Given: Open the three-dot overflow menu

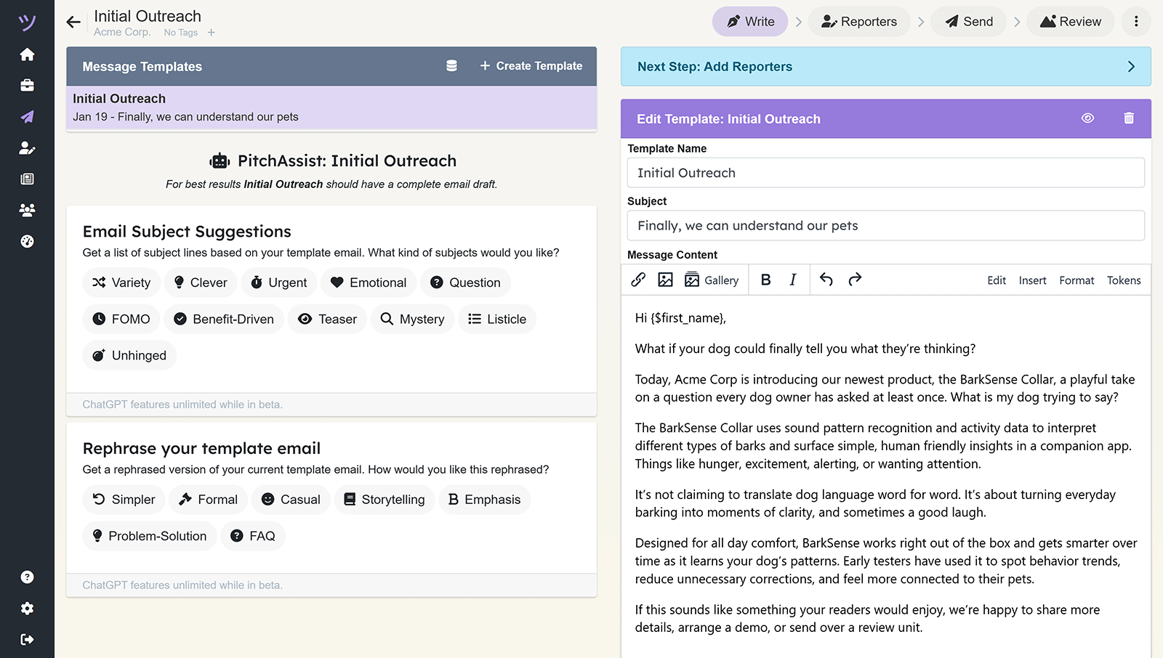Looking at the screenshot, I should pos(1135,22).
